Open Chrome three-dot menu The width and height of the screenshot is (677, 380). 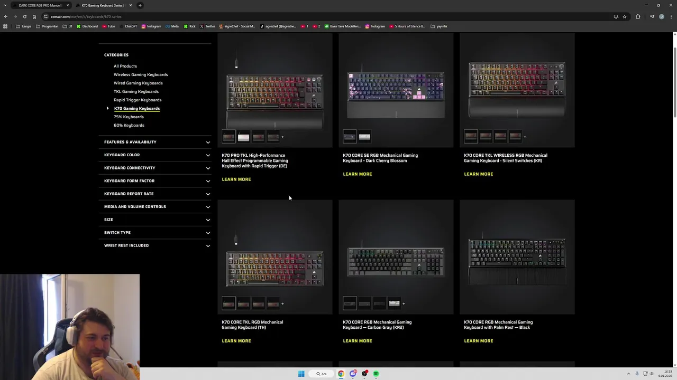670,16
